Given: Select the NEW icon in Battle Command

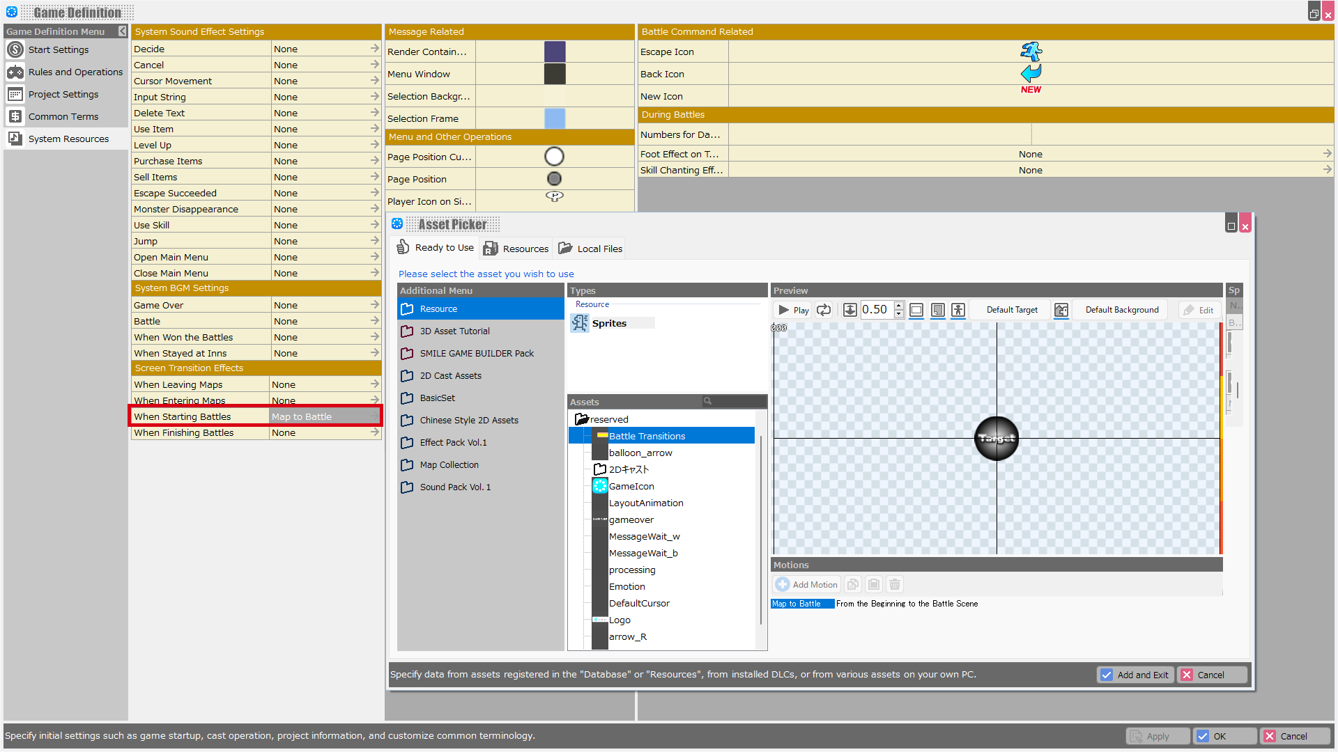Looking at the screenshot, I should [1030, 89].
